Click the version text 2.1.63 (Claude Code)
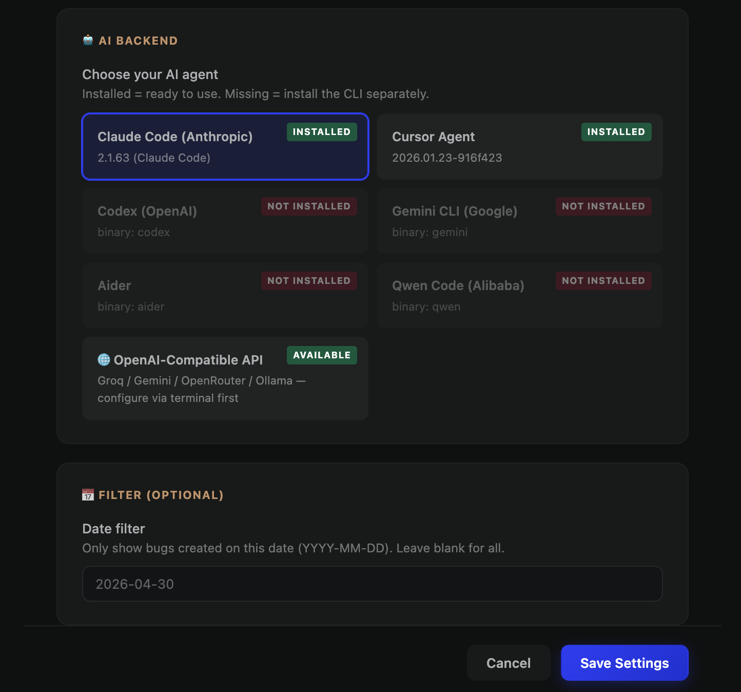Viewport: 741px width, 692px height. click(154, 158)
